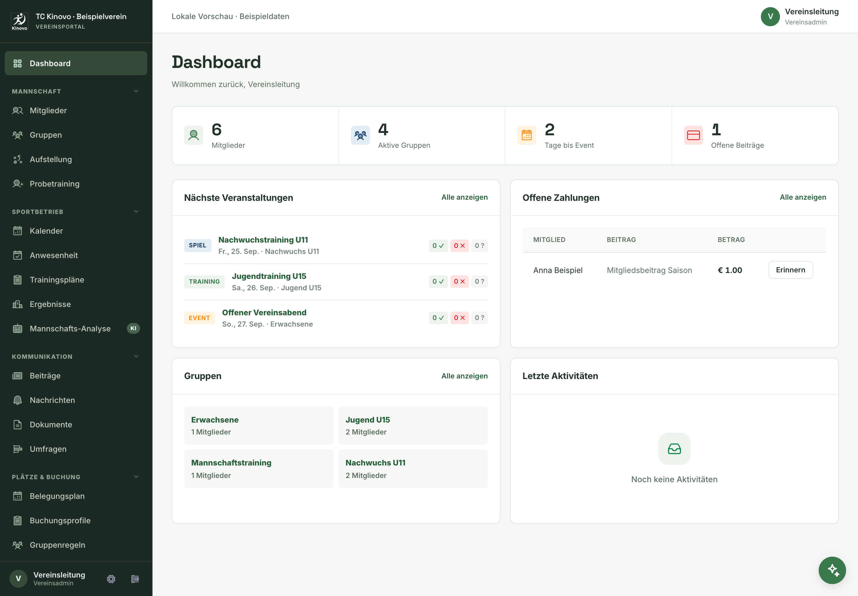Viewport: 858px width, 596px height.
Task: Click accepted count for Nachwuchstraining U11
Action: pyautogui.click(x=438, y=246)
